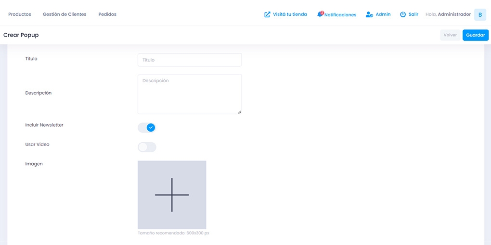Click the external link icon for the store

[x=267, y=14]
